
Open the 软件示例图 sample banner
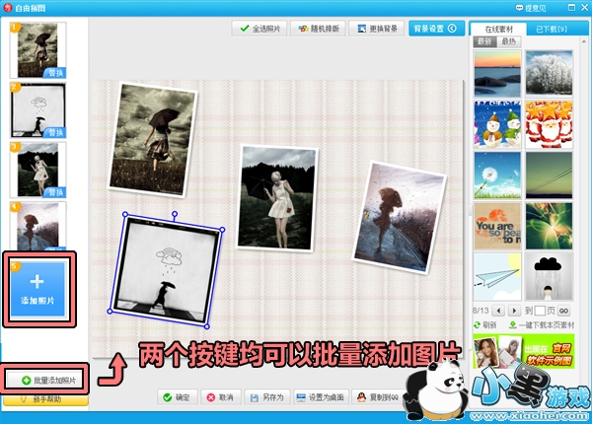523,351
